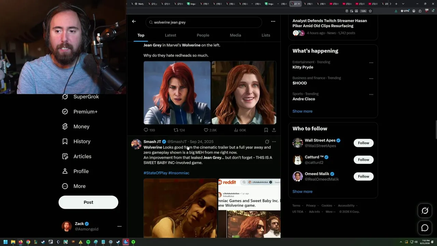Viewport: 437px width, 246px height.
Task: Open a new browser tab
Action: tap(396, 4)
